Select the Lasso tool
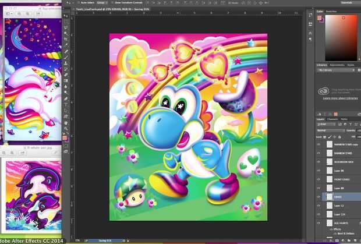Image resolution: width=361 pixels, height=244 pixels. 66,27
